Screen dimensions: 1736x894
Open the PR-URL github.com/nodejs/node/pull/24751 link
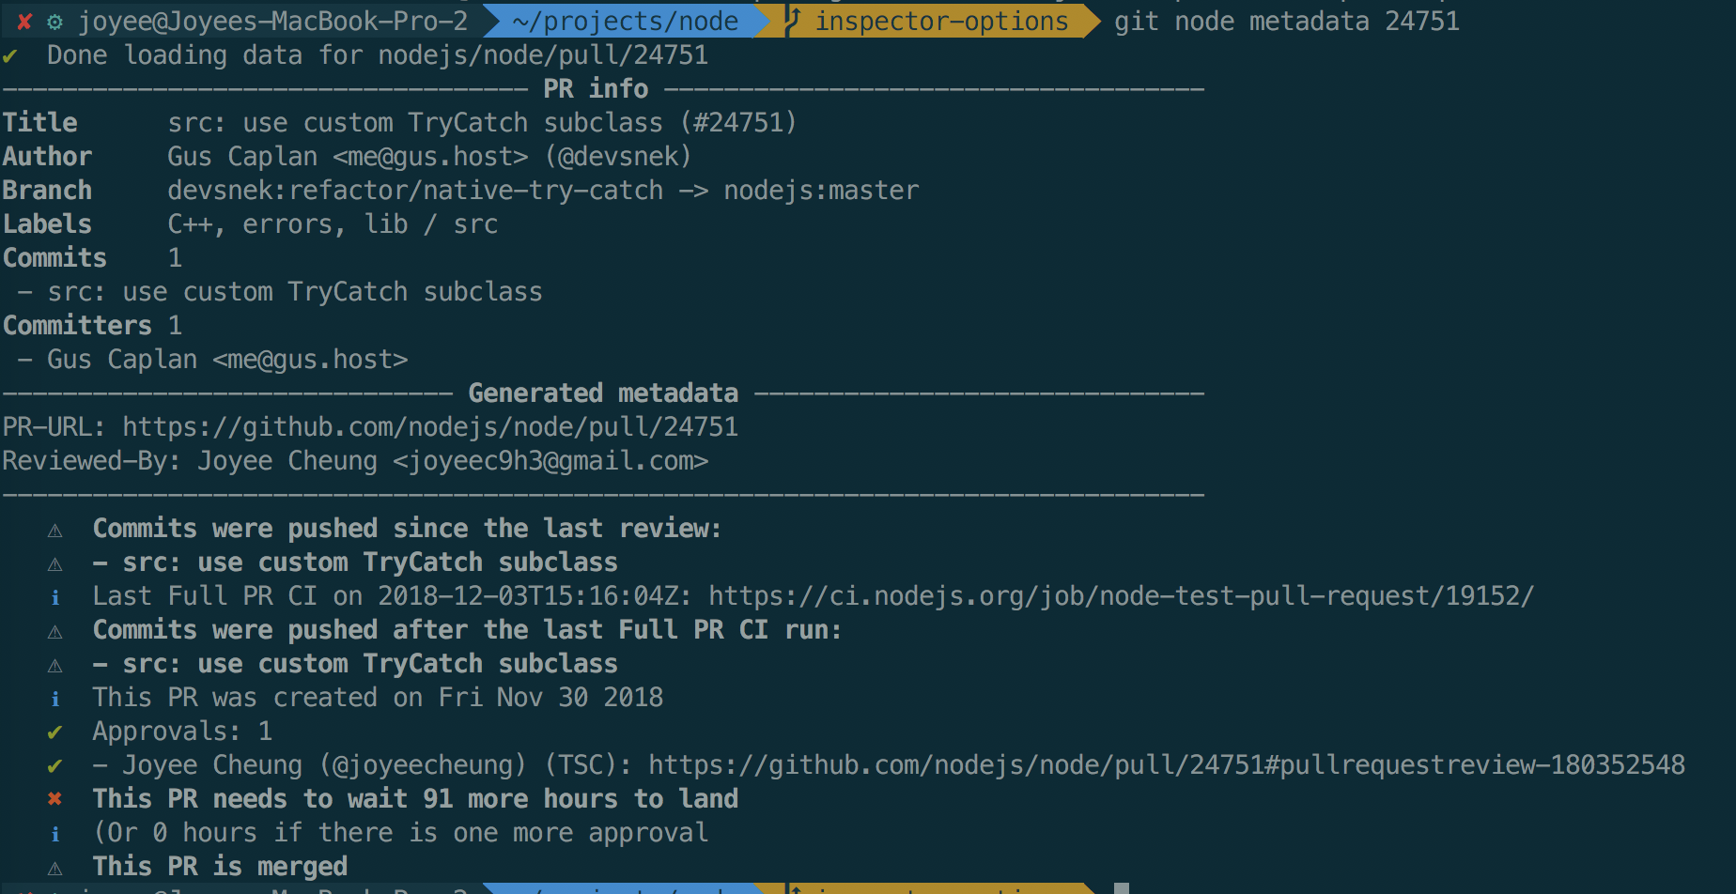(430, 427)
